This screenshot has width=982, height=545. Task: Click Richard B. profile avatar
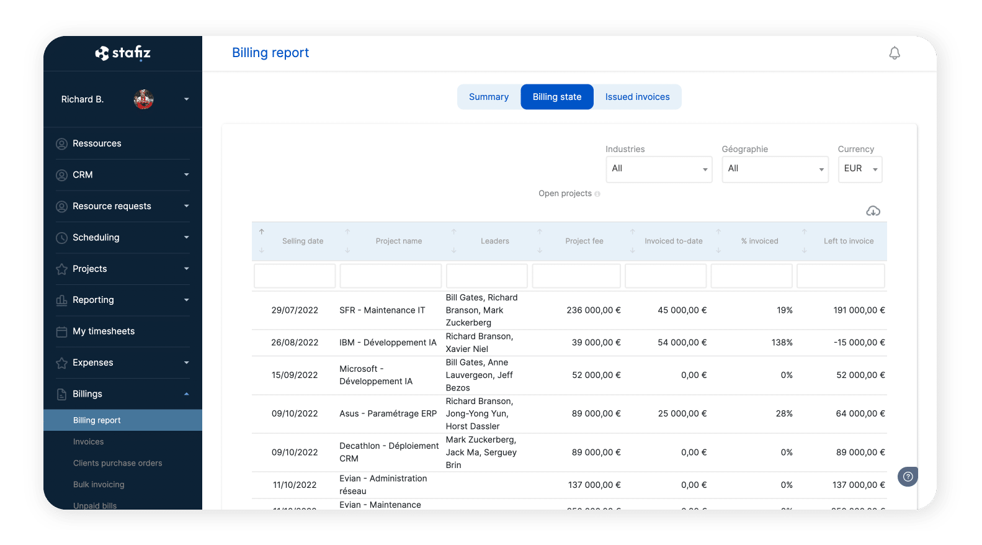coord(144,99)
